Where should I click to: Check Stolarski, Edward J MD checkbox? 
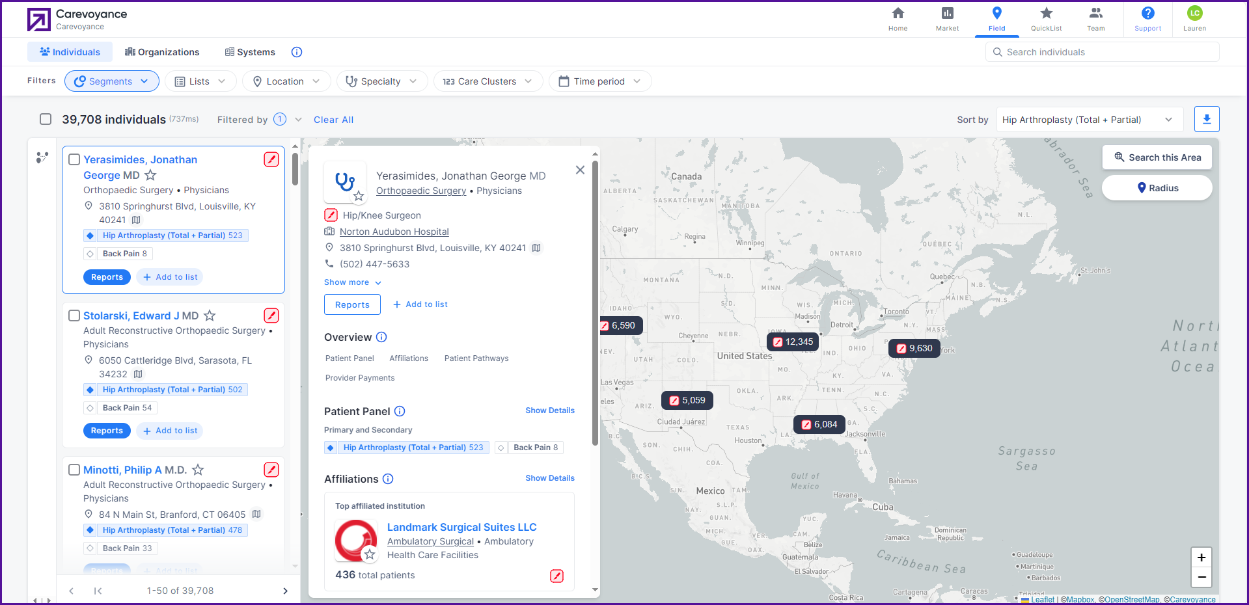[74, 316]
